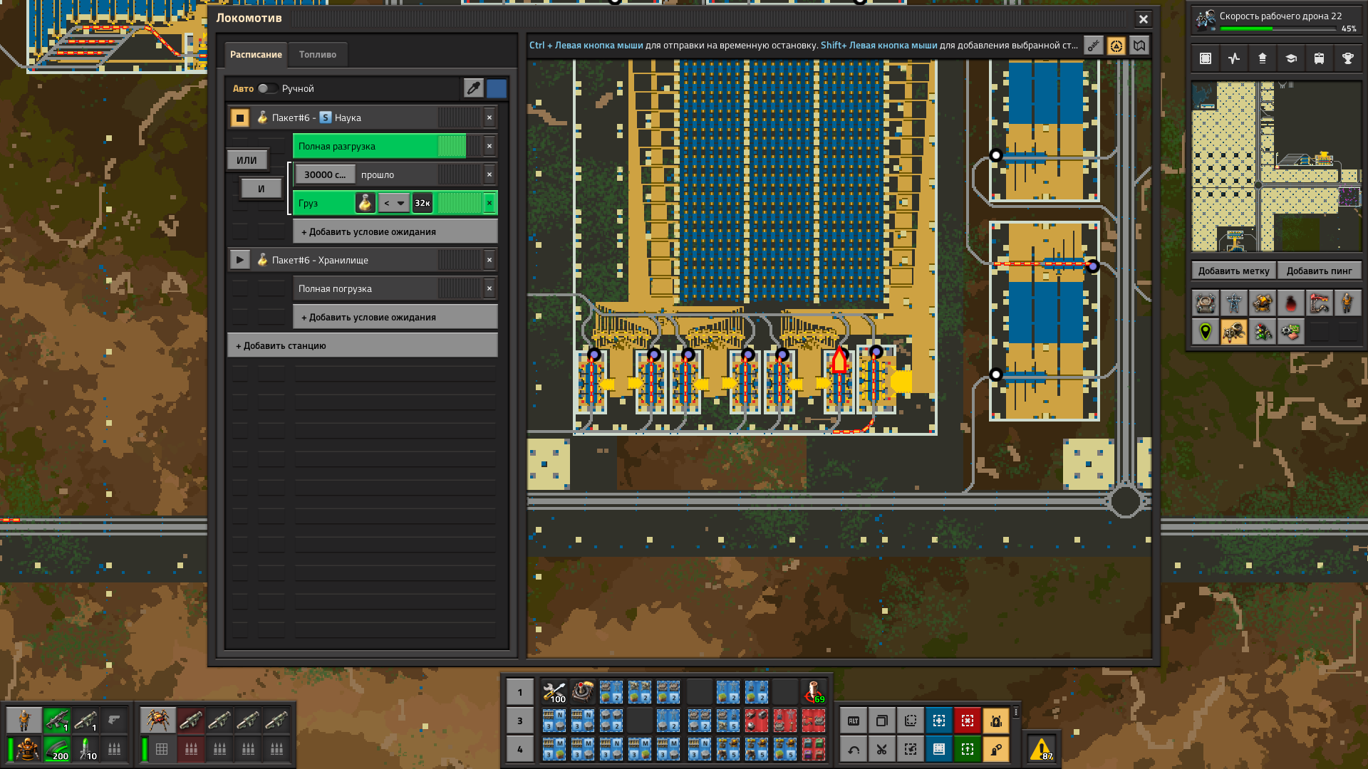Select red locomotive marker on the map
Image resolution: width=1368 pixels, height=769 pixels.
839,360
